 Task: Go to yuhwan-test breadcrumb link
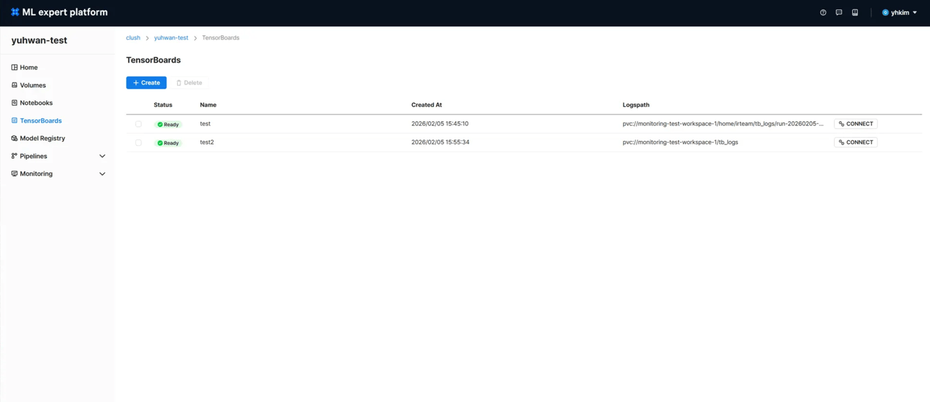click(x=171, y=37)
